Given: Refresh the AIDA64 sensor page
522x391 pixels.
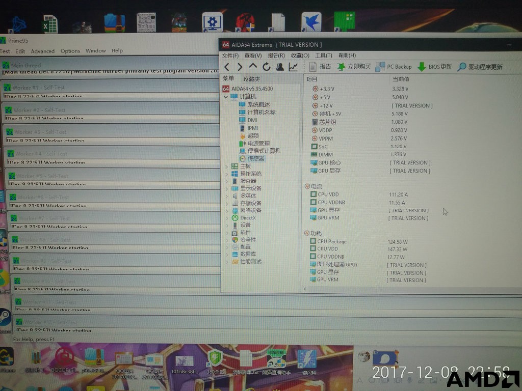Looking at the screenshot, I should pos(266,67).
